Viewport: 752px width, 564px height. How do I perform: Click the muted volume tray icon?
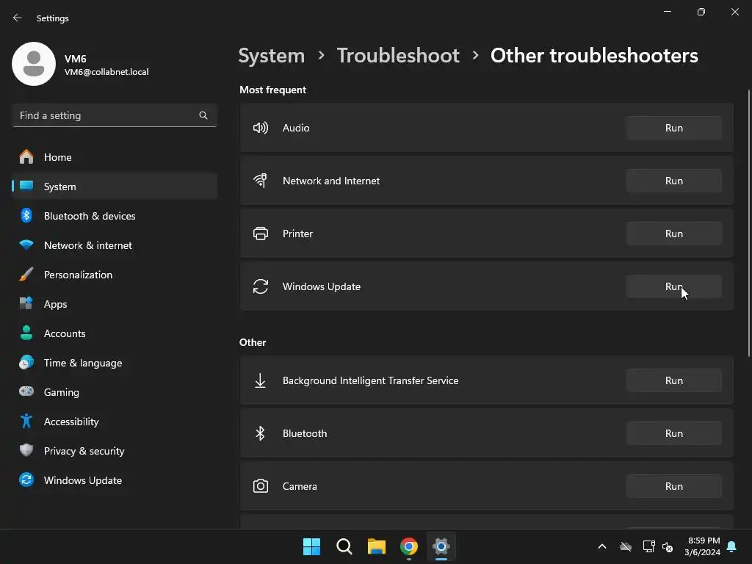667,546
